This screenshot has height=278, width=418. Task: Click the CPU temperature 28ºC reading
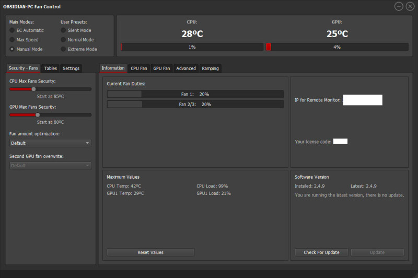tap(192, 34)
